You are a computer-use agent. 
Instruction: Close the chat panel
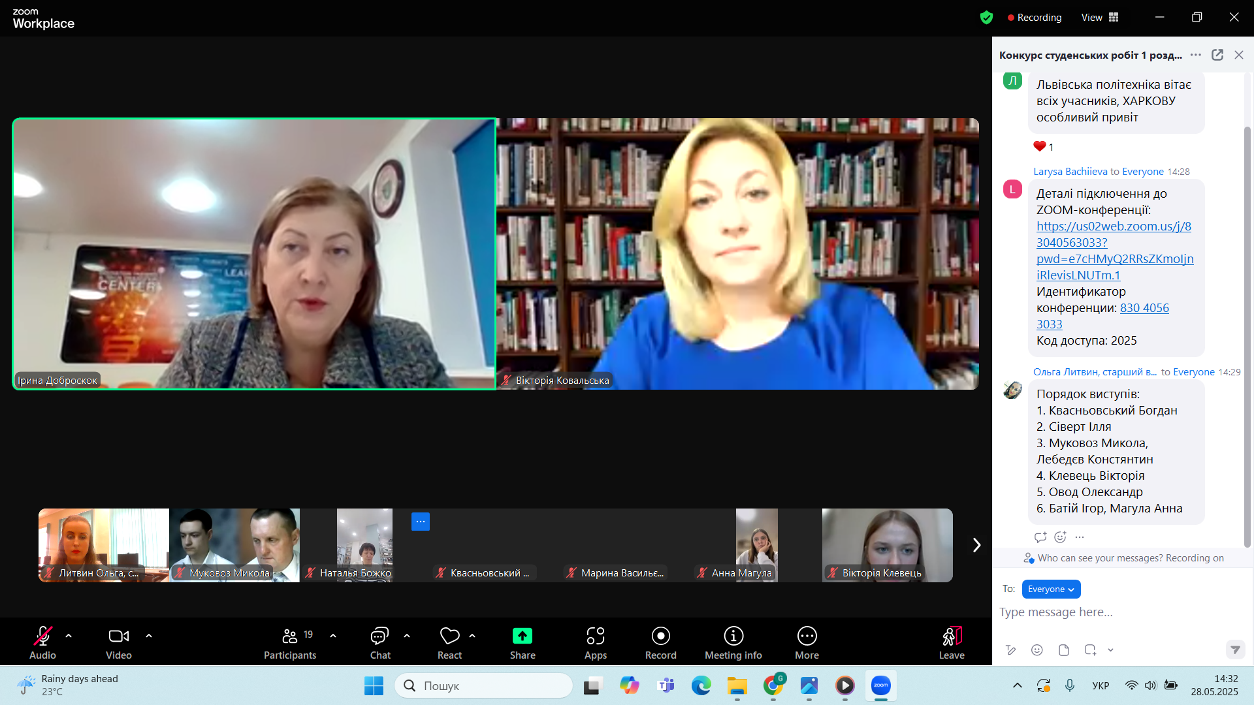pos(1239,55)
